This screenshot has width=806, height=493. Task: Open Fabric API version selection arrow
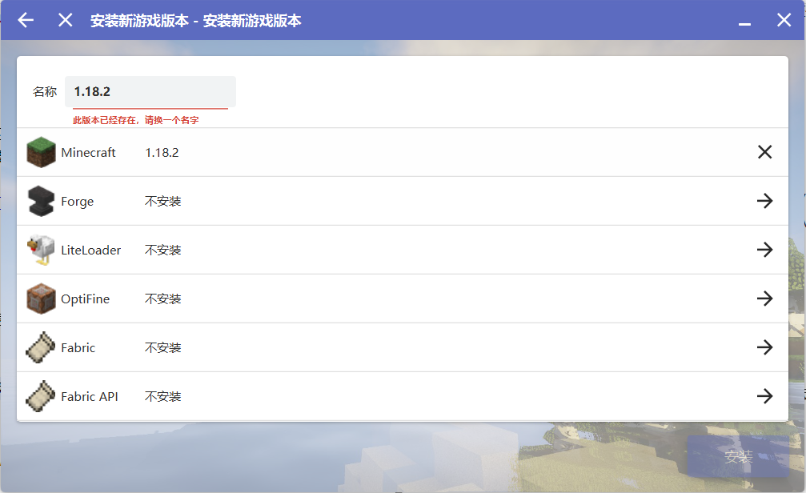coord(765,396)
